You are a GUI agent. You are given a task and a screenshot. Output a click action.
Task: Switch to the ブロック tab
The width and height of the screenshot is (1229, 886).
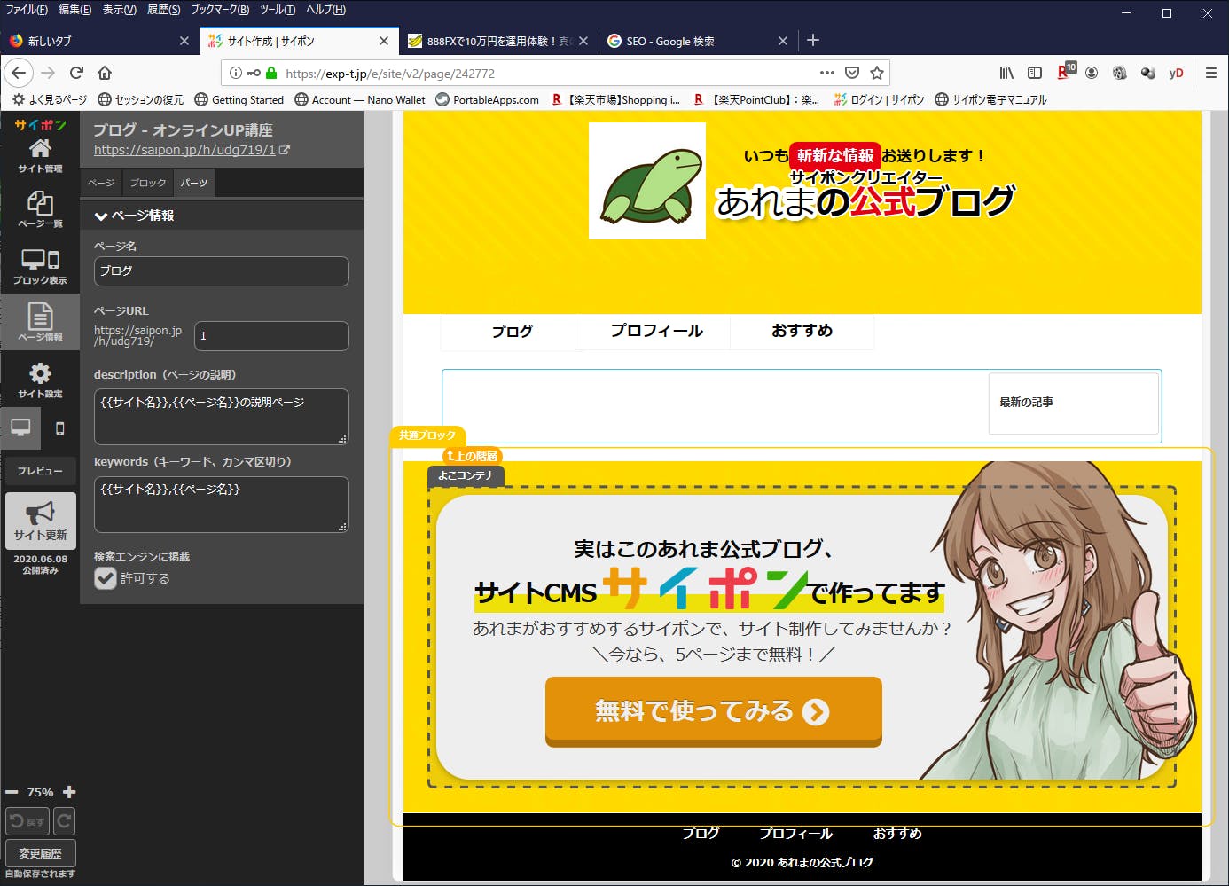pyautogui.click(x=147, y=183)
